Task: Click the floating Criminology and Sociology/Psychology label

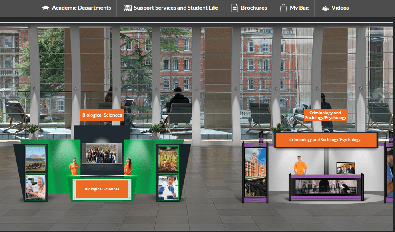Action: pyautogui.click(x=325, y=115)
